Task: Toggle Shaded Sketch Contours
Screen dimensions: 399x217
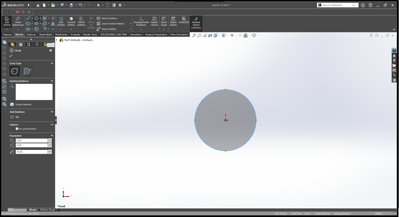Action: (196, 23)
